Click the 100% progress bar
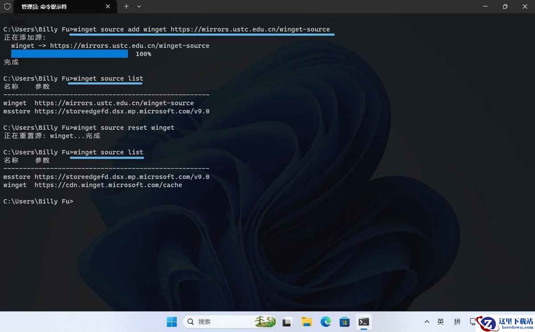535x332 pixels. coord(70,54)
